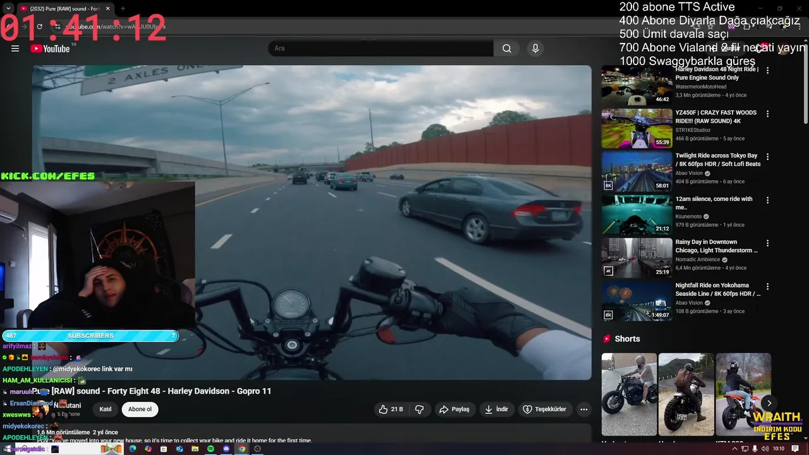Click the YouTube search input field

click(x=380, y=49)
